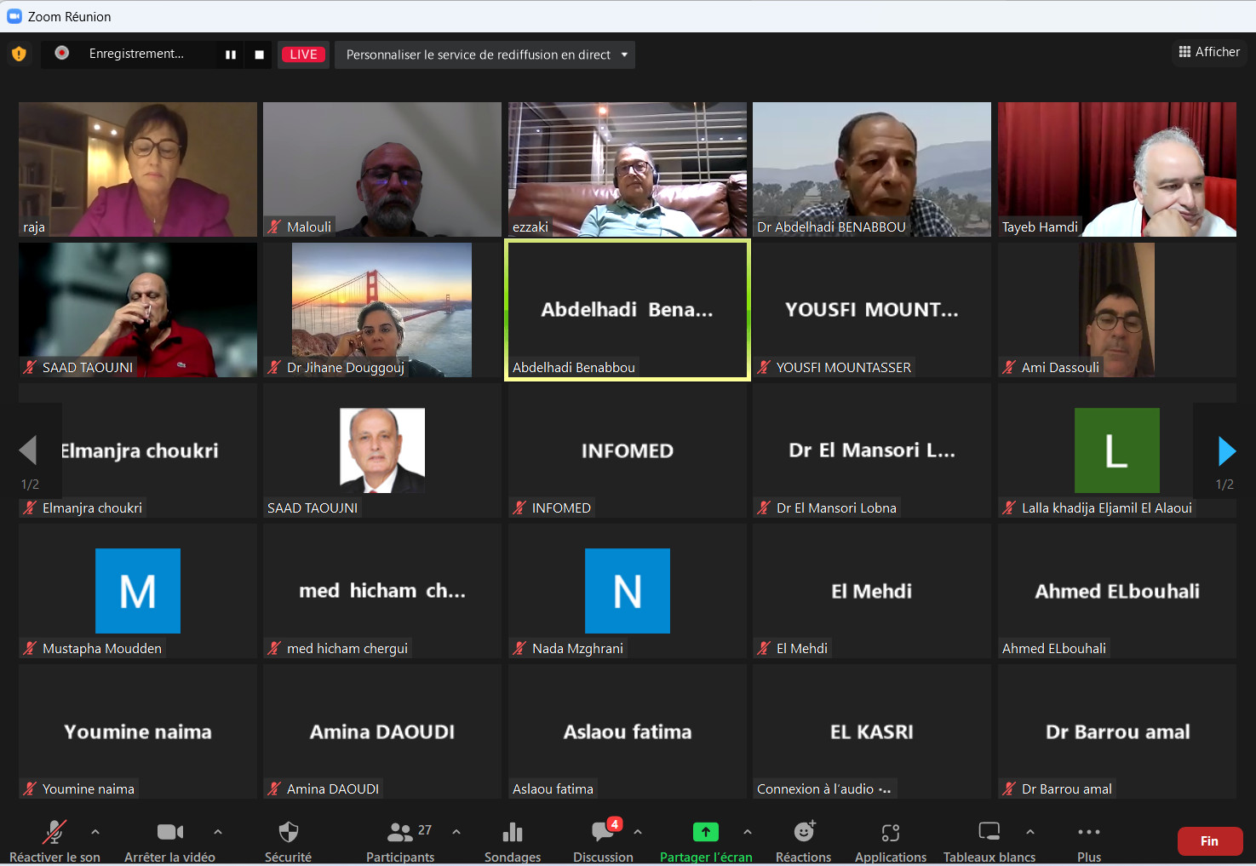Open the Réactions emoji menu
Screen dimensions: 1256x866
pos(803,833)
